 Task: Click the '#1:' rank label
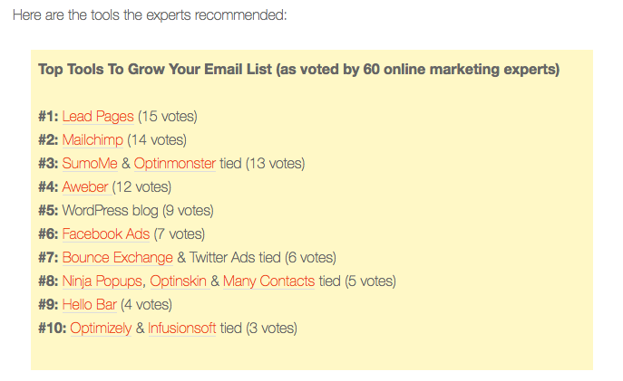pos(48,117)
